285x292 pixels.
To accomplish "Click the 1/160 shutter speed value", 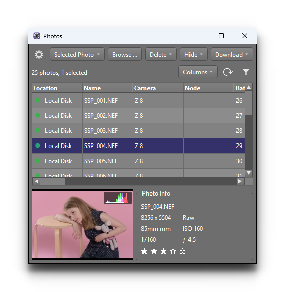I will pos(149,240).
